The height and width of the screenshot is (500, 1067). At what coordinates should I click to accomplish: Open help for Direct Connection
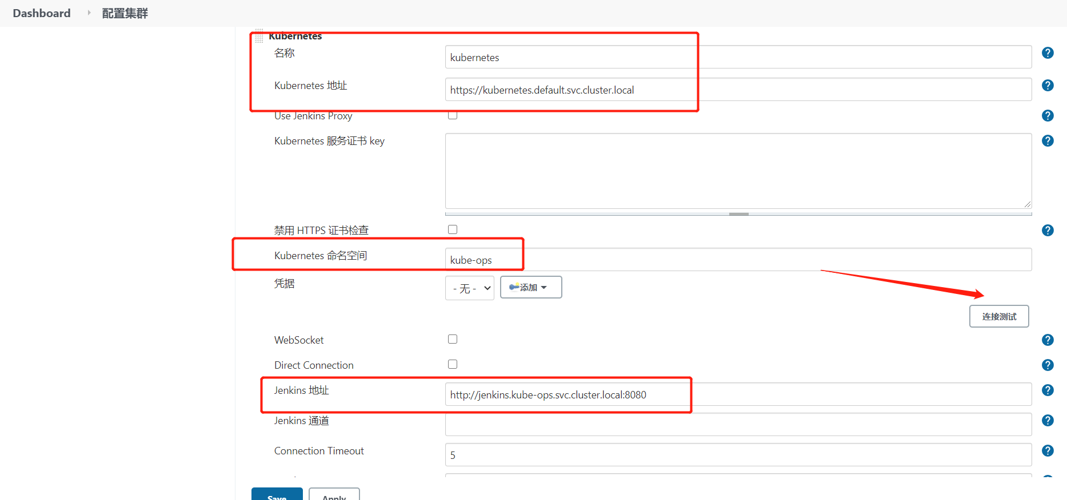pyautogui.click(x=1048, y=365)
